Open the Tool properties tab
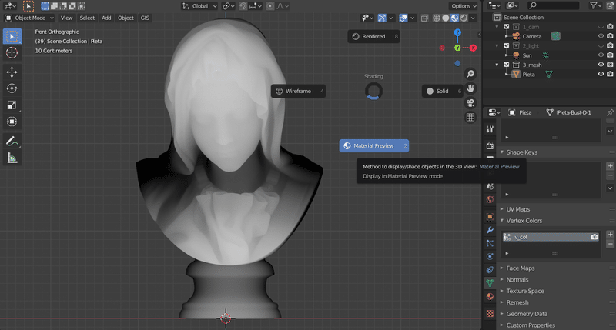The width and height of the screenshot is (616, 330). pyautogui.click(x=490, y=129)
